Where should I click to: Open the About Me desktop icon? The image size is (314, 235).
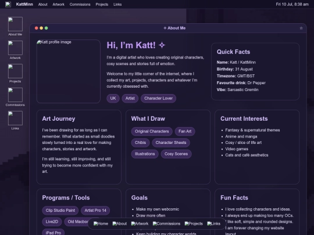click(x=15, y=26)
